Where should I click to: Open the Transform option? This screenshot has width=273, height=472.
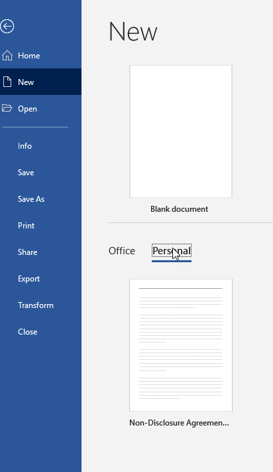tap(40, 305)
